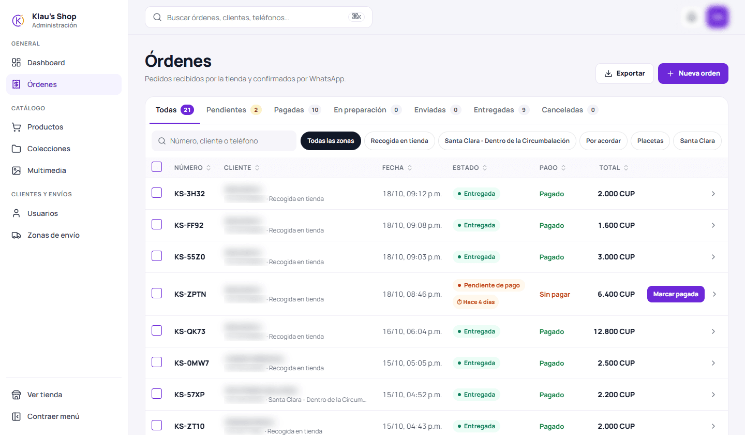
Task: Open Usuarios via the person icon
Action: pyautogui.click(x=17, y=213)
